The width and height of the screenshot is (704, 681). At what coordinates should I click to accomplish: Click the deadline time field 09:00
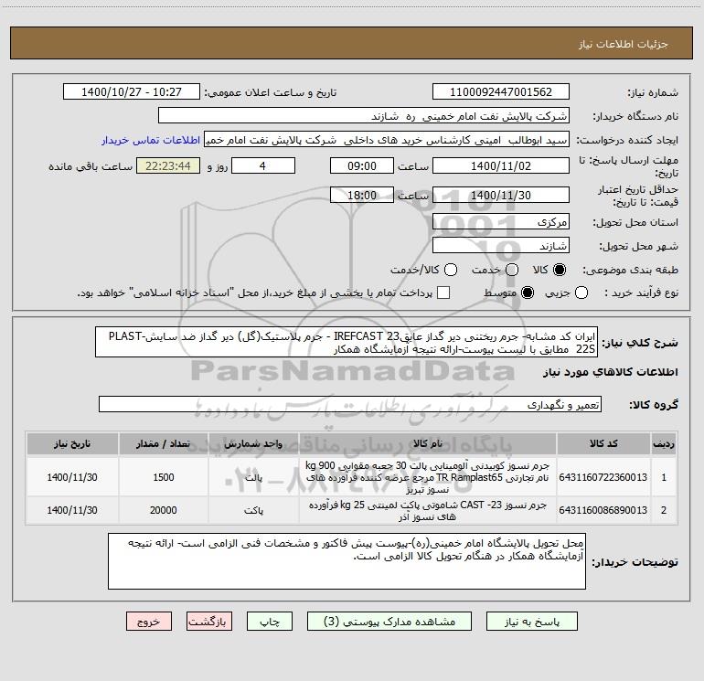(x=362, y=166)
